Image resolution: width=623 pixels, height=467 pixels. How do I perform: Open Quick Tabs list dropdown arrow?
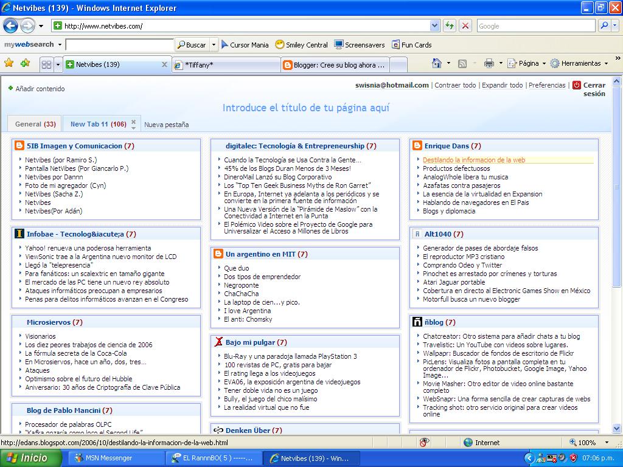pos(58,64)
